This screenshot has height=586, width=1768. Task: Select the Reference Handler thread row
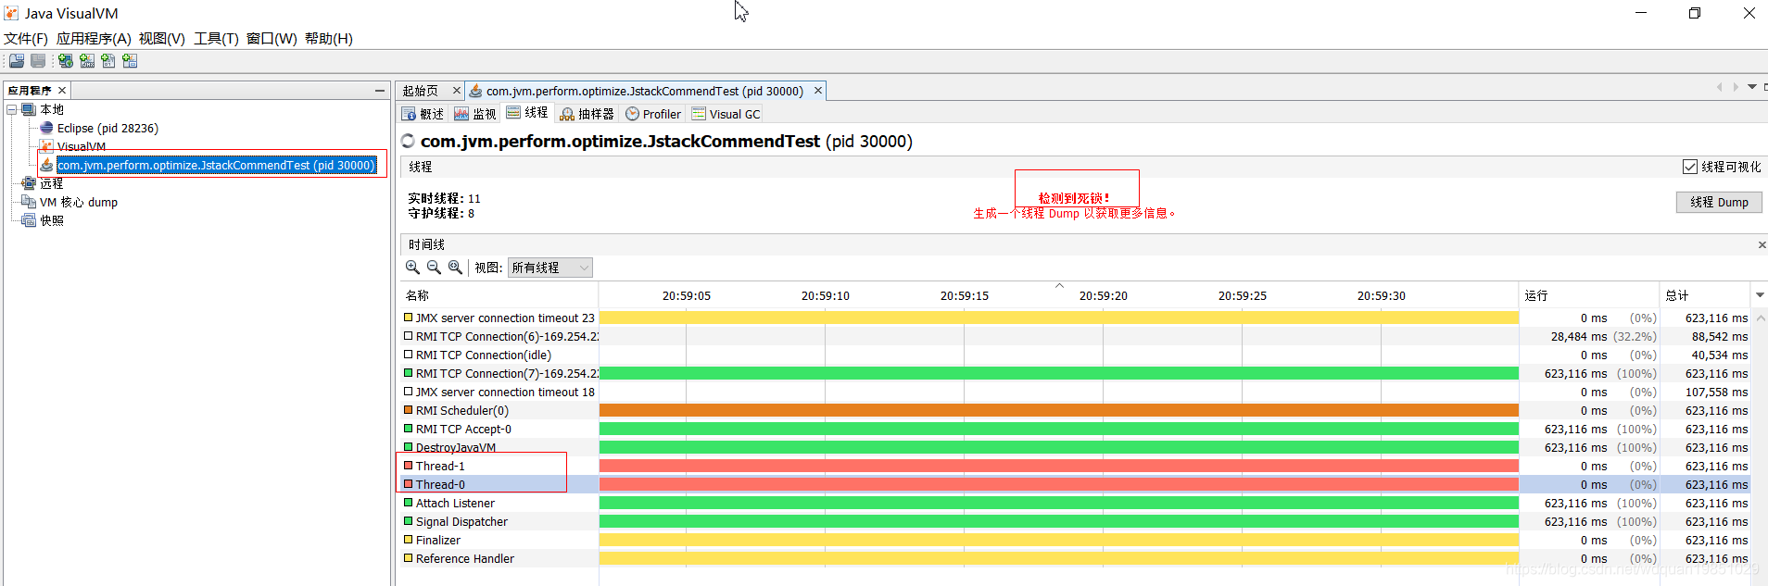(1075, 558)
